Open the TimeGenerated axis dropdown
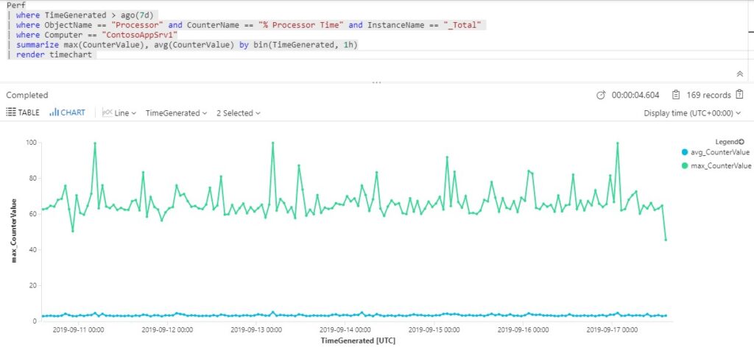 [176, 113]
